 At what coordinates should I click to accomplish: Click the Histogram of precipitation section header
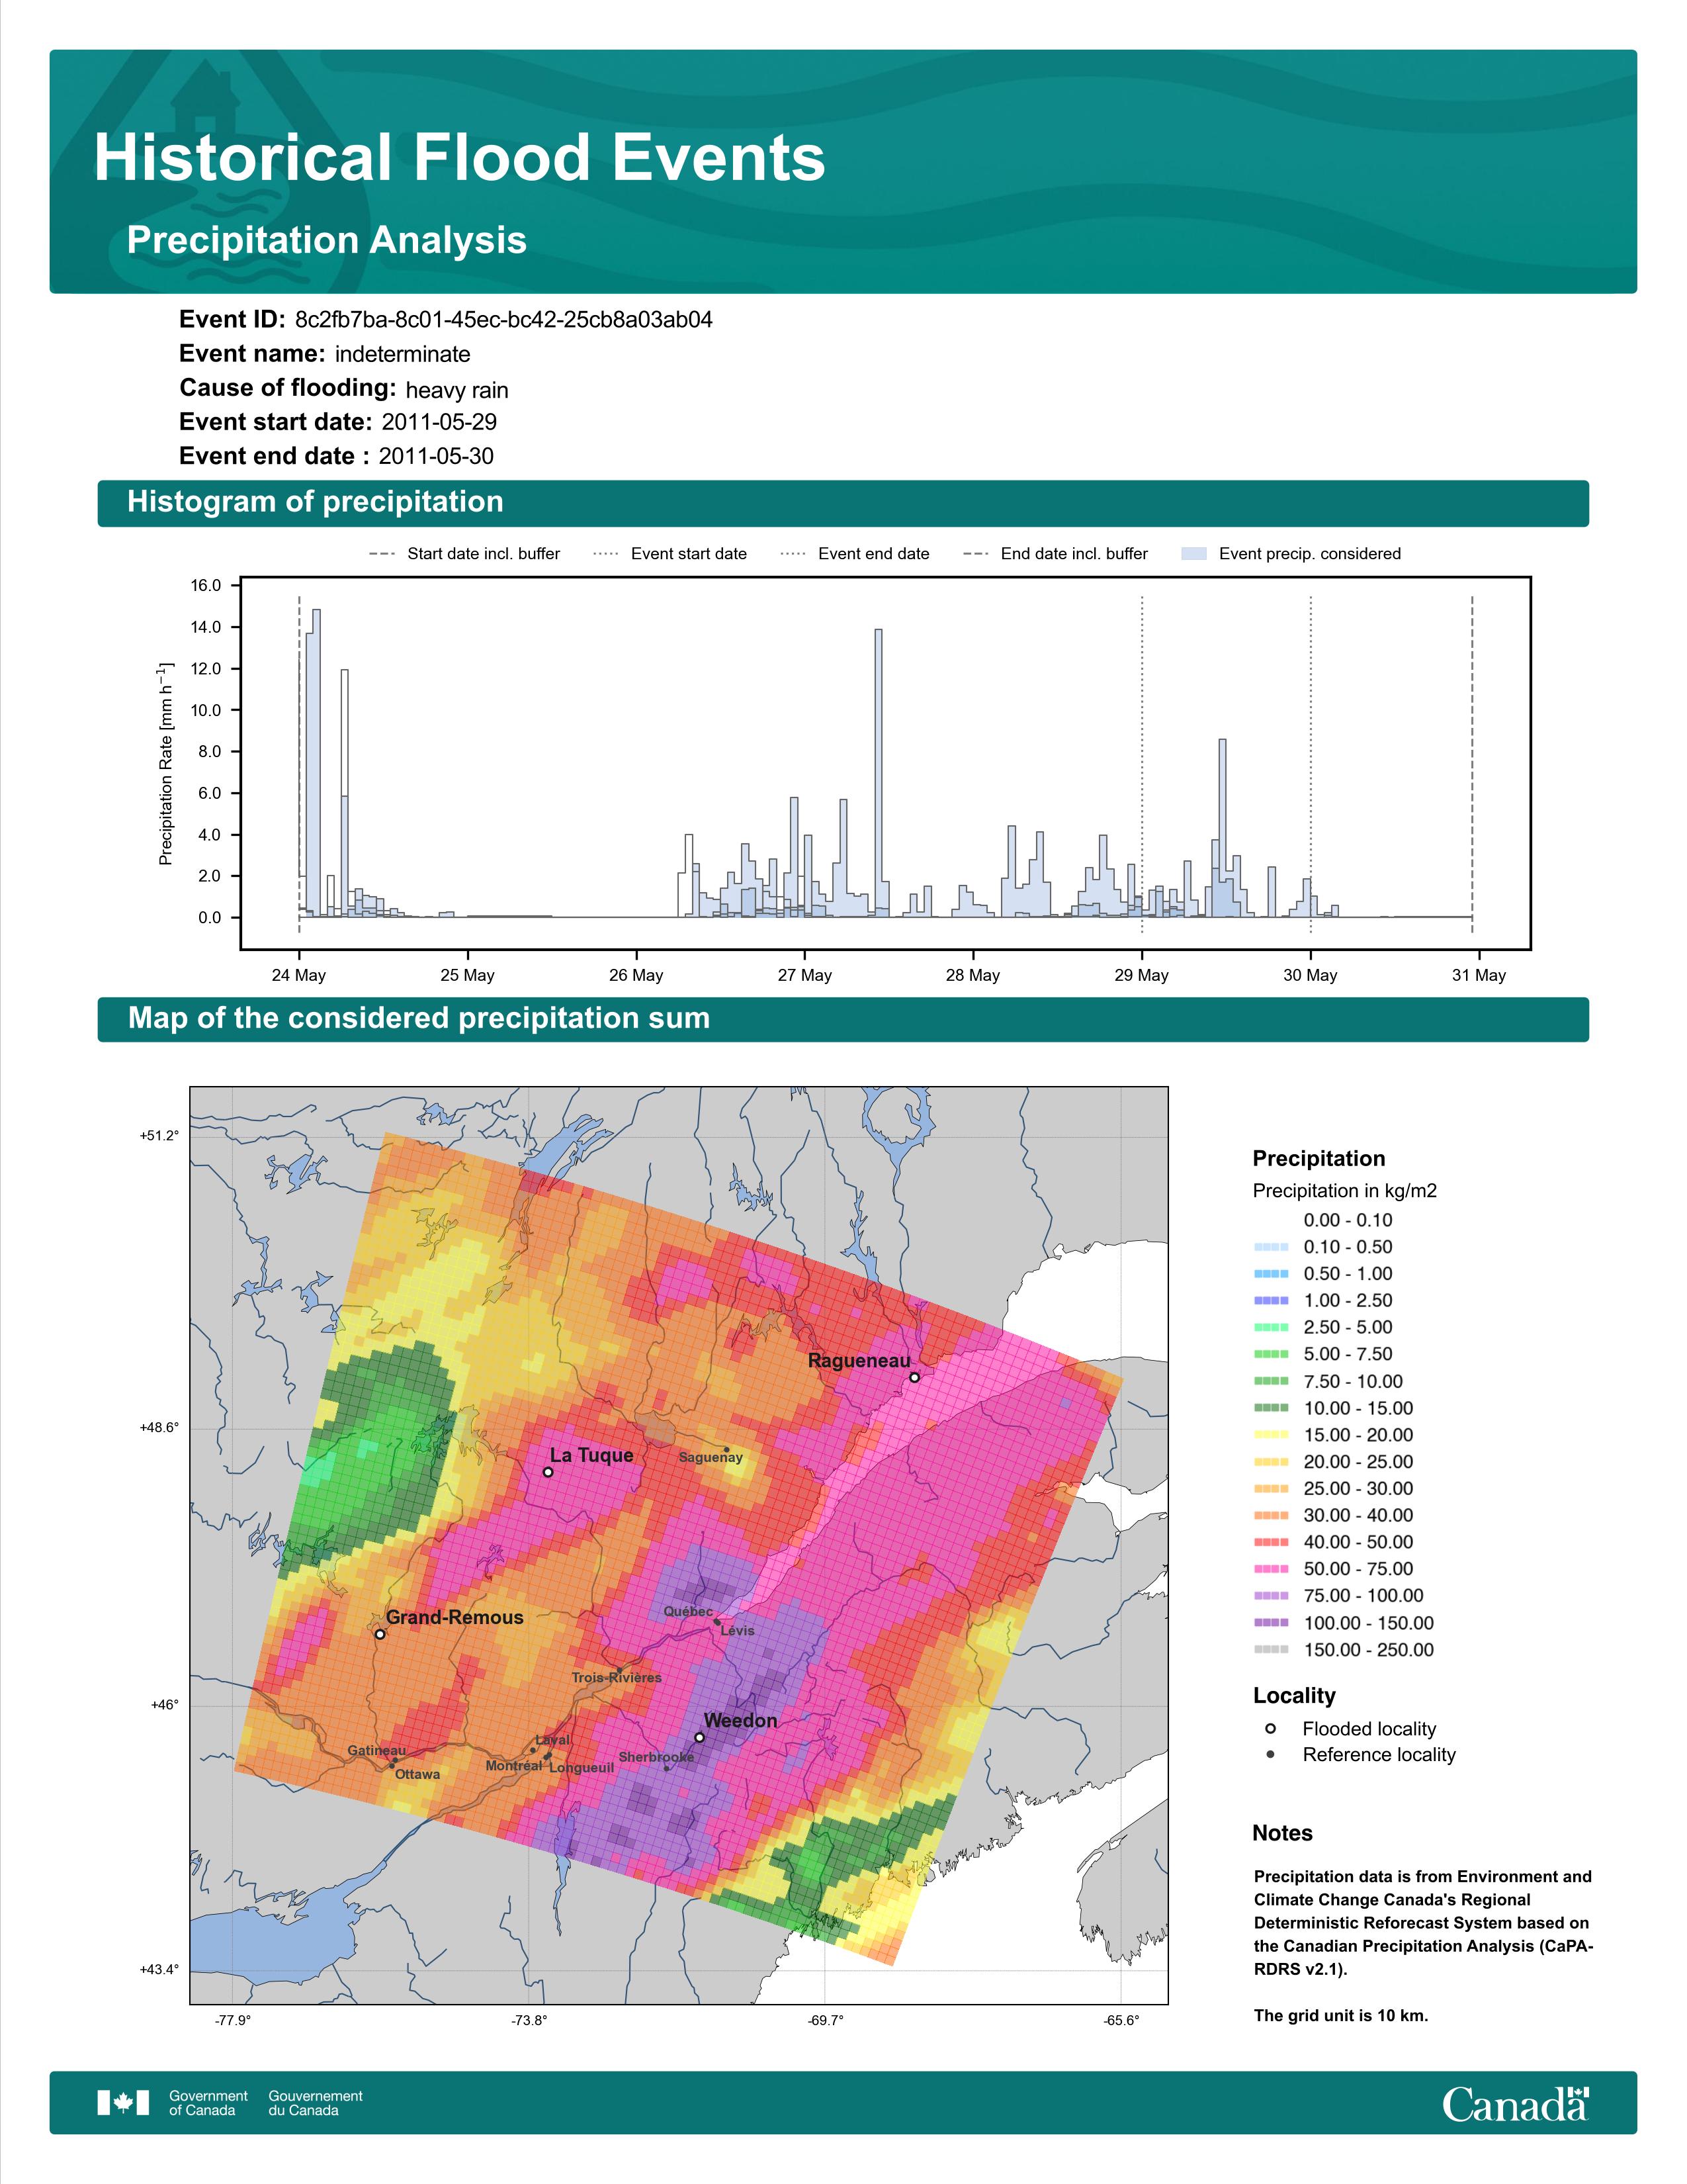pyautogui.click(x=842, y=503)
